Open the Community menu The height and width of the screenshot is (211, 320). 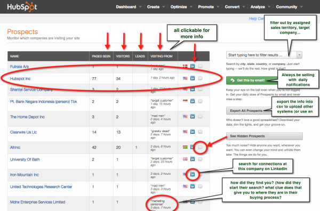pos(286,7)
